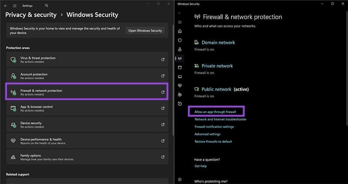Open Domain network settings link
The image size is (348, 184).
pyautogui.click(x=218, y=42)
